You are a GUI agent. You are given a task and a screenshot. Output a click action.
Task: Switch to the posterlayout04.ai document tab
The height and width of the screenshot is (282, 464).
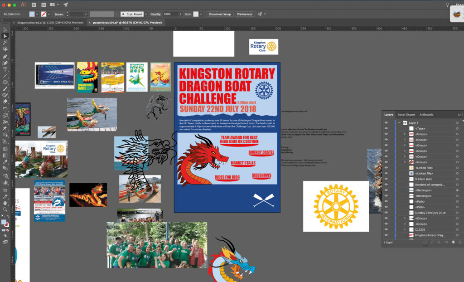tap(127, 23)
